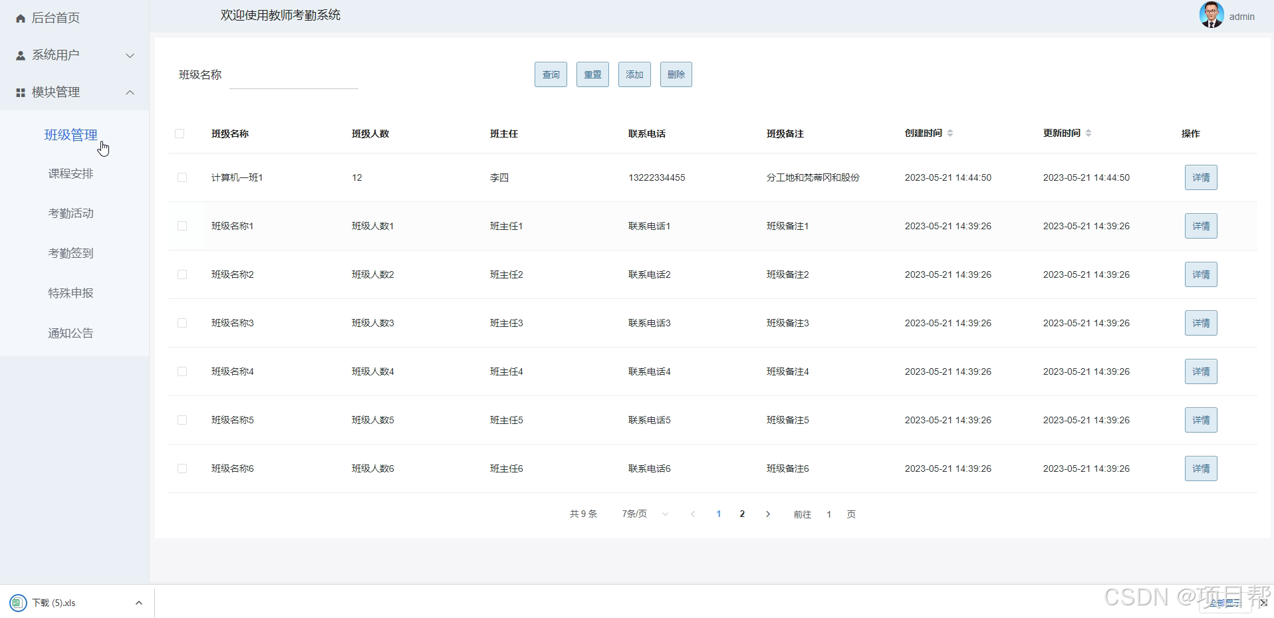Go to next page arrow

click(x=768, y=514)
